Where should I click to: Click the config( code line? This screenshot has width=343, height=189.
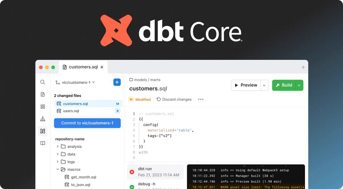pyautogui.click(x=151, y=125)
